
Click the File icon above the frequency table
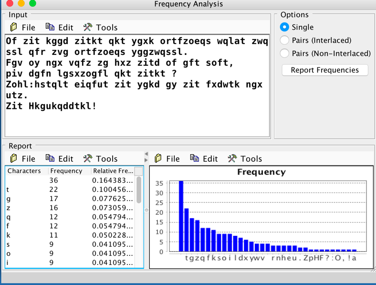pos(14,158)
